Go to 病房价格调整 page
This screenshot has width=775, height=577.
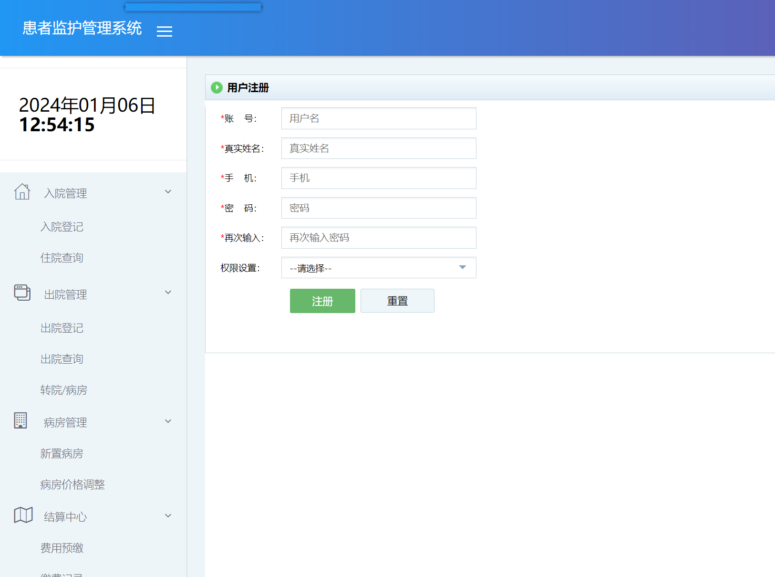point(72,484)
